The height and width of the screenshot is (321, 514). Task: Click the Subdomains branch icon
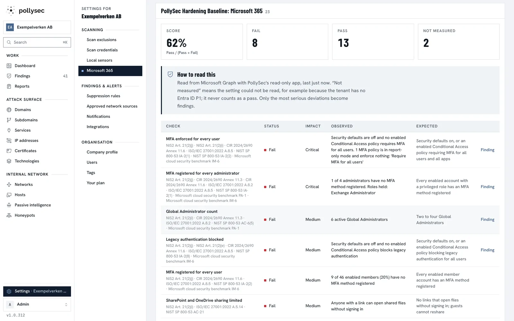[9, 120]
